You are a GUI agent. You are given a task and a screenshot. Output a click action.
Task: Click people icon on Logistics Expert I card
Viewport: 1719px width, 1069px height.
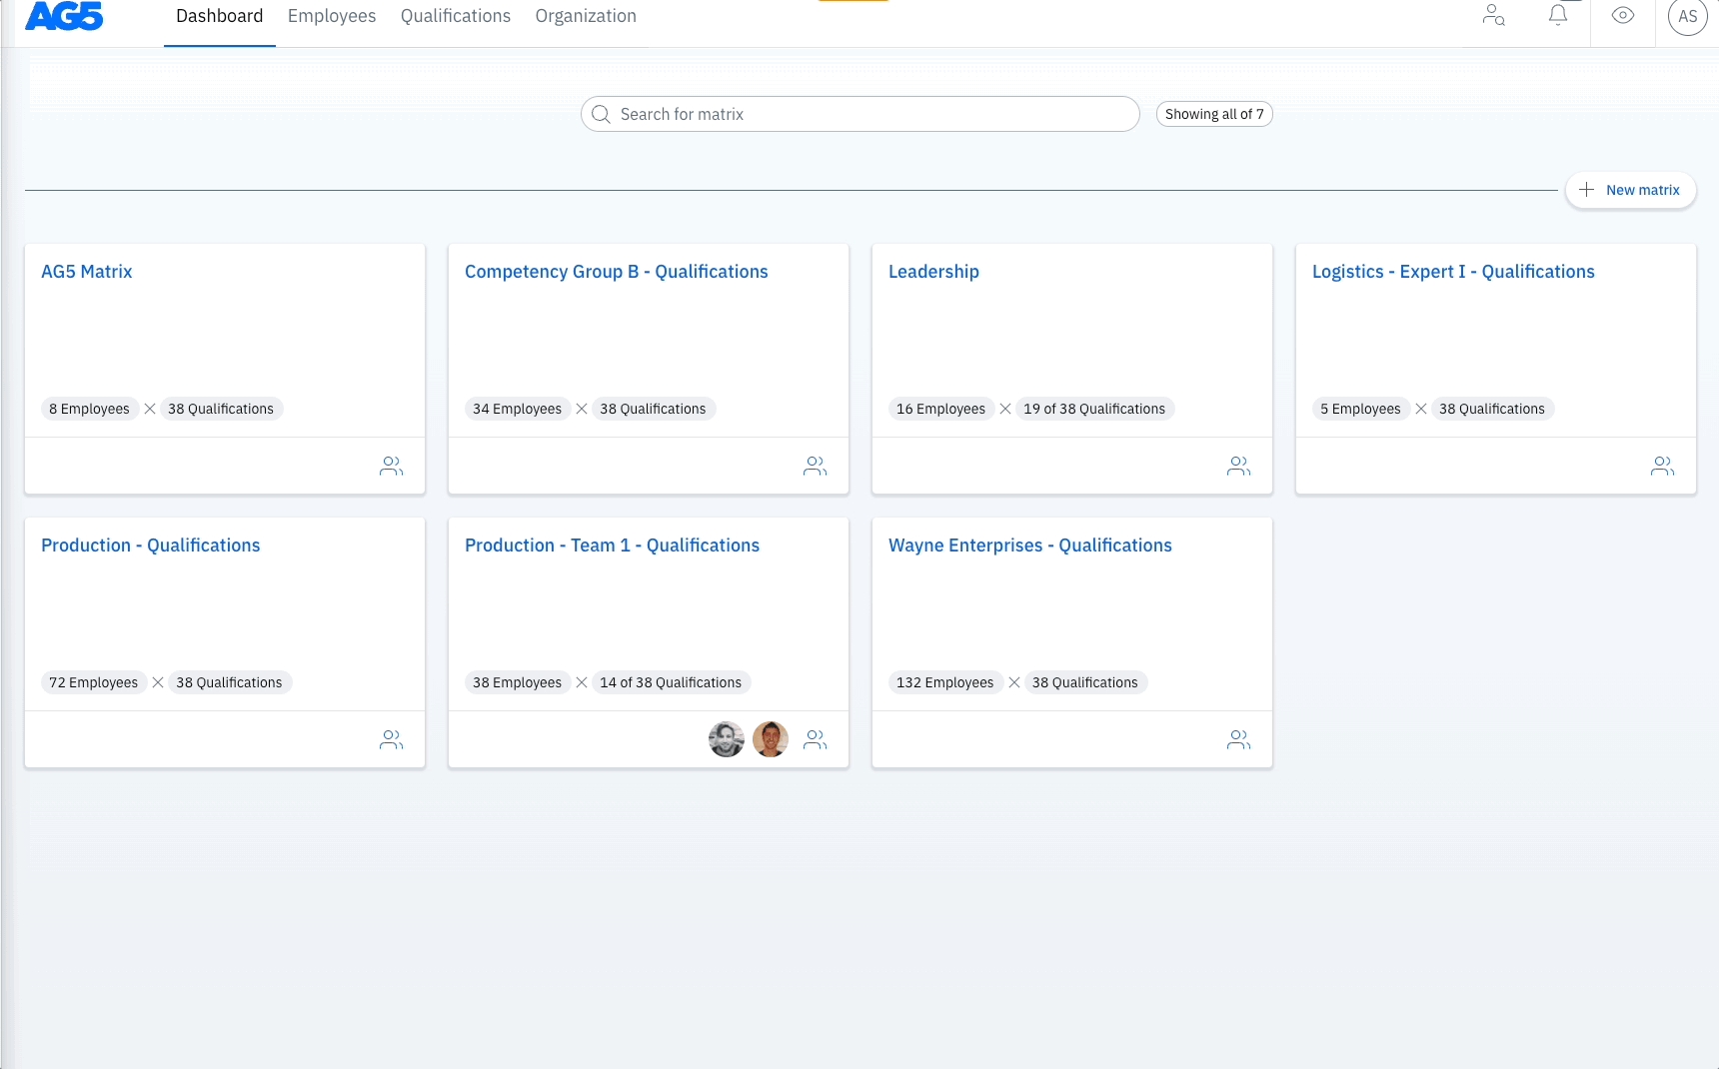[1662, 466]
